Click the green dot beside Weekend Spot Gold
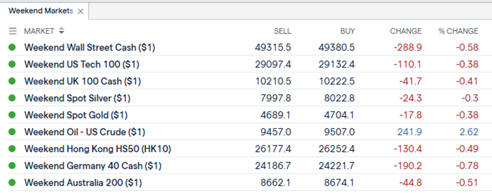Image resolution: width=492 pixels, height=193 pixels. point(12,115)
